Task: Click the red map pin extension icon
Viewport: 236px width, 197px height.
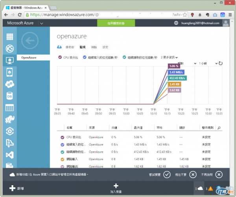Action: 192,15
